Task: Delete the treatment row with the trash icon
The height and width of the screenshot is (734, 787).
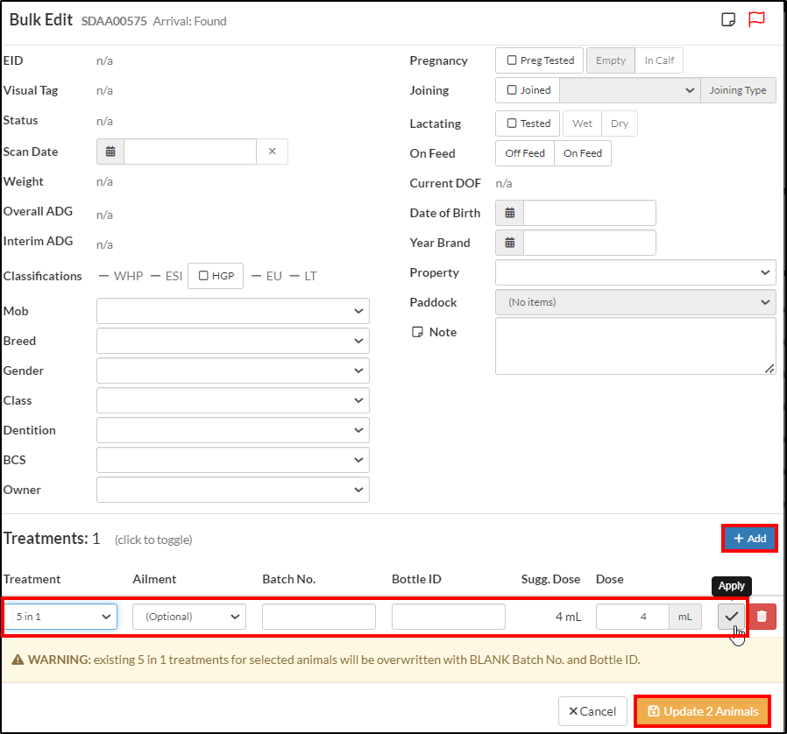Action: [761, 616]
